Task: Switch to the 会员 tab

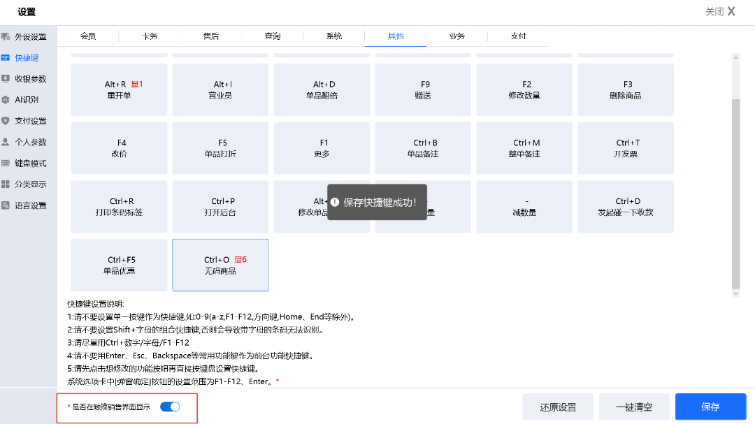Action: click(88, 36)
